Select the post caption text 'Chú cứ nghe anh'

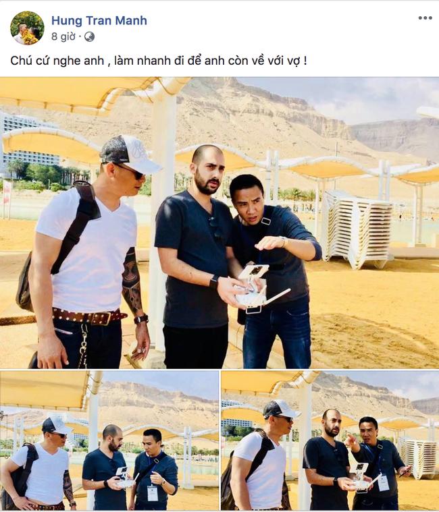pos(57,61)
